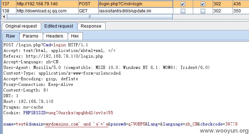Uncheck the first checkbox in row 137
Screen dimensions: 249x134
pos(183,4)
